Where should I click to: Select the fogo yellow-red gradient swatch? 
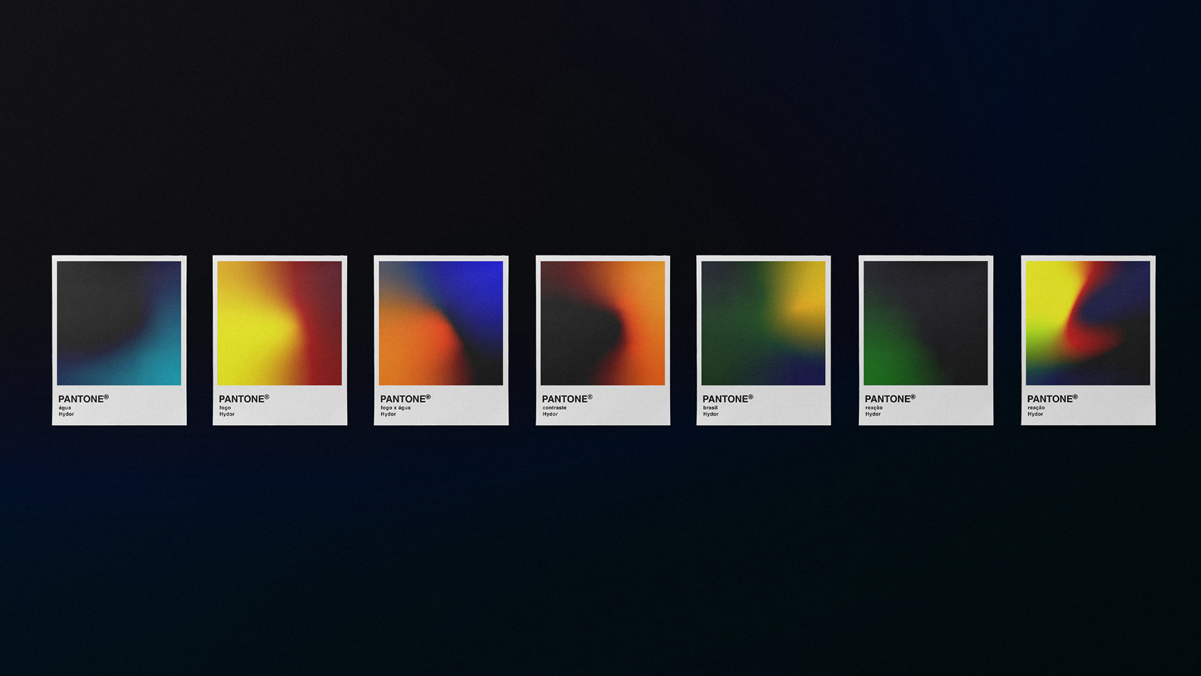(280, 323)
